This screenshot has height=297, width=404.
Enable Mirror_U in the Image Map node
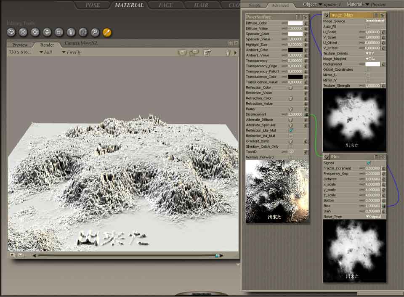369,75
